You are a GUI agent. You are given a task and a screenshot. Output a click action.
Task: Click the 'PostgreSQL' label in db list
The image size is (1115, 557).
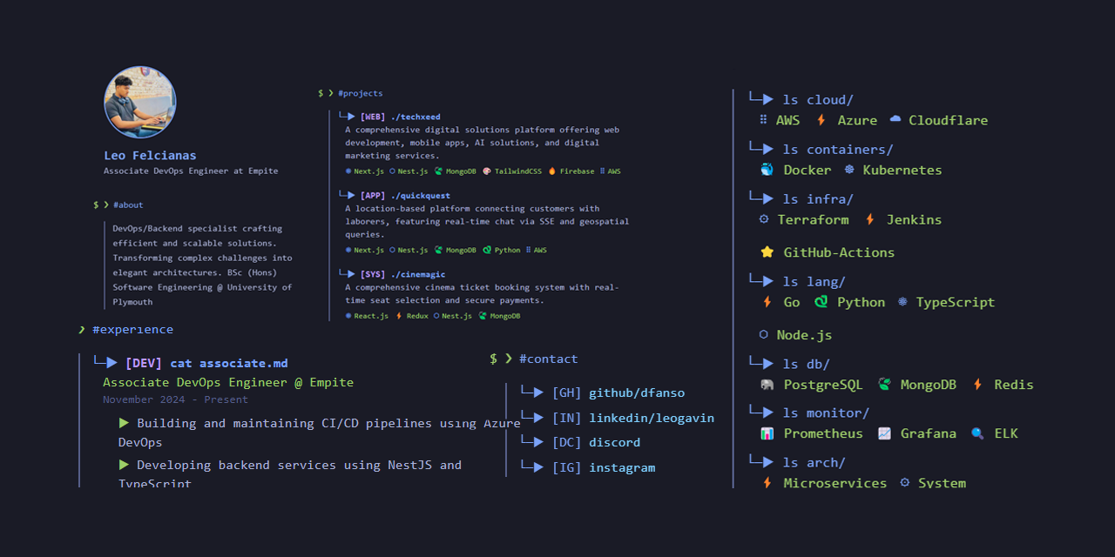click(823, 385)
